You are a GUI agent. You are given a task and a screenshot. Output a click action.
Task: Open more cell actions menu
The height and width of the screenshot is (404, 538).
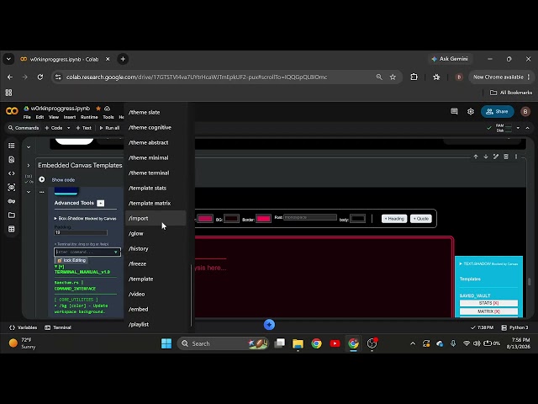[515, 157]
